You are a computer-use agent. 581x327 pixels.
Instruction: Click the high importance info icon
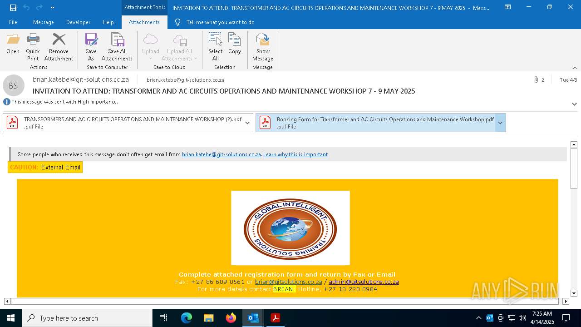click(7, 102)
